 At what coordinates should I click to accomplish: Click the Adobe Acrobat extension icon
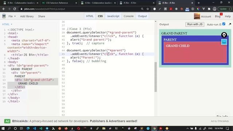pyautogui.click(x=171, y=9)
